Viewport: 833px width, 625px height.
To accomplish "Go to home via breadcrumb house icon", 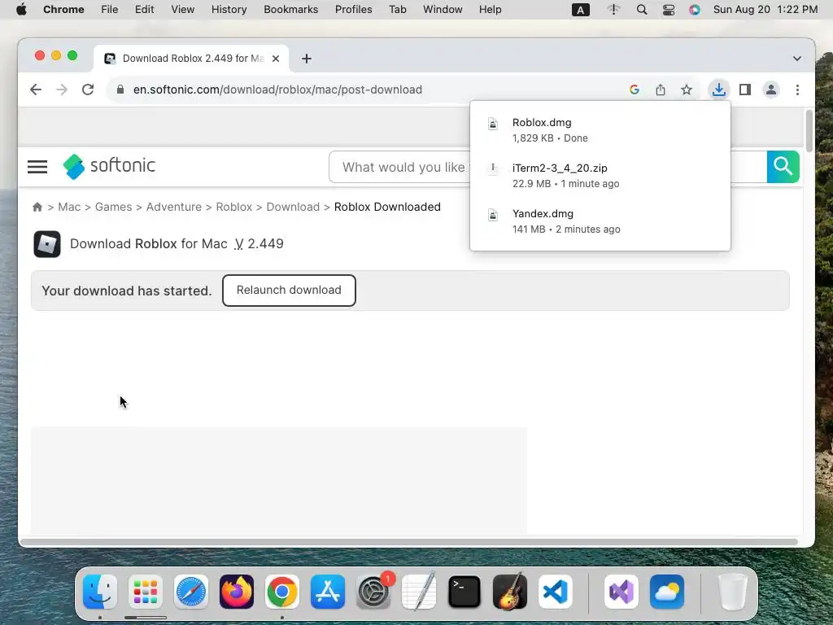I will [x=37, y=207].
